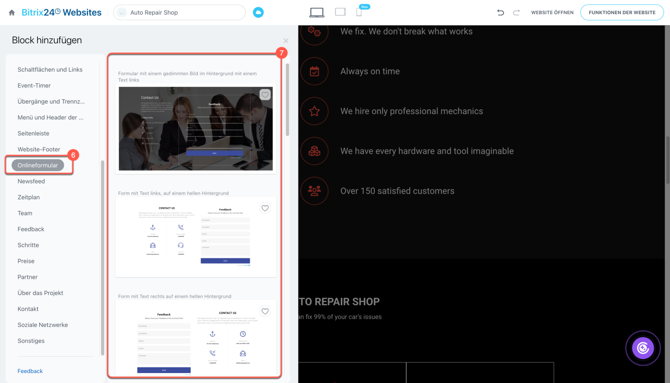Click the text We fix. We don't break what works
The image size is (670, 383).
coord(406,31)
